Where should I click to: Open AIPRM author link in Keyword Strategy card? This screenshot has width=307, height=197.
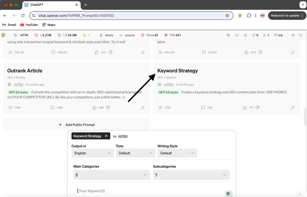click(168, 85)
